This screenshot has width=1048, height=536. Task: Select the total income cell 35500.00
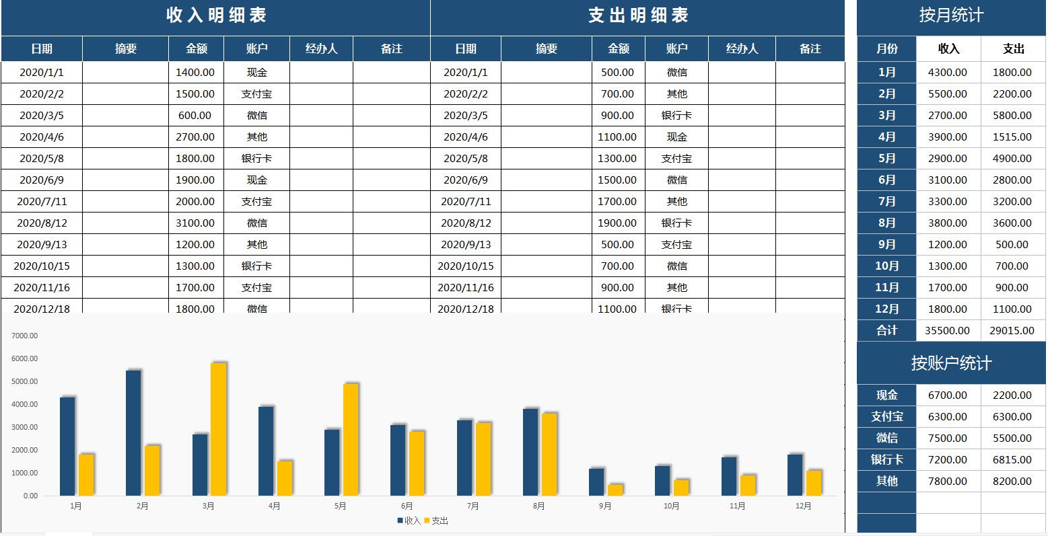[948, 330]
